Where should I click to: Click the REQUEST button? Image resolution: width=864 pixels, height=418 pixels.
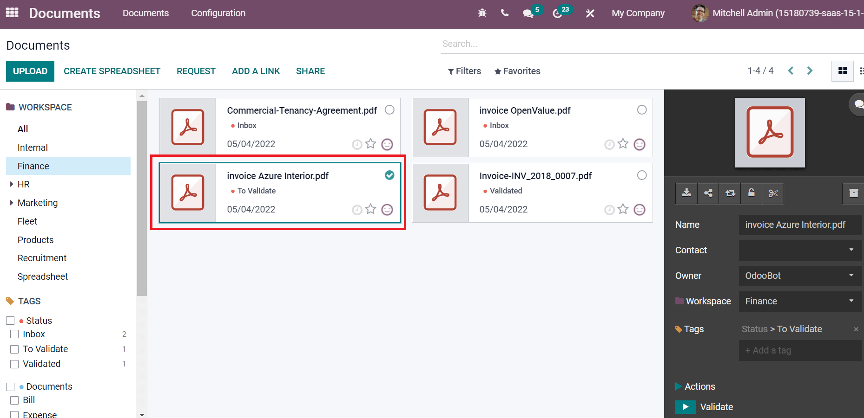[x=196, y=71]
